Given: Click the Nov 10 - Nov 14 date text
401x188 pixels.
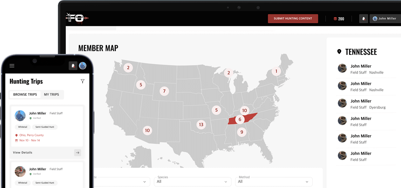Looking at the screenshot, I should tap(30, 140).
